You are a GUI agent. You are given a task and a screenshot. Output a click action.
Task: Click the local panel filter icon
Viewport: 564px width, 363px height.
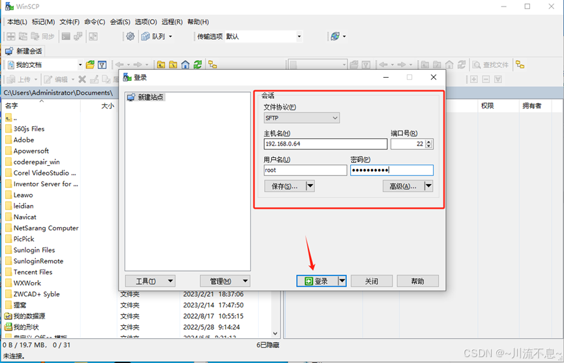pyautogui.click(x=102, y=65)
